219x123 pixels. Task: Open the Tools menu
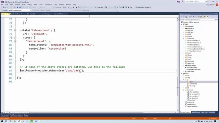click(41, 4)
